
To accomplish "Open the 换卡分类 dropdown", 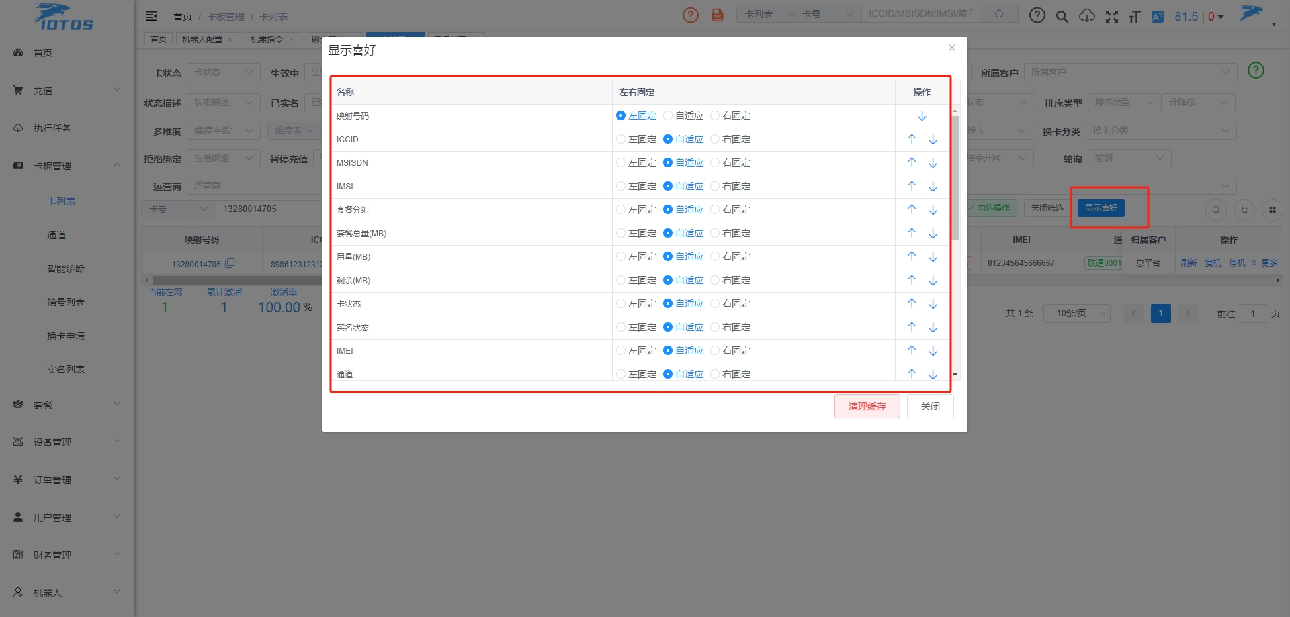I will tap(1161, 130).
